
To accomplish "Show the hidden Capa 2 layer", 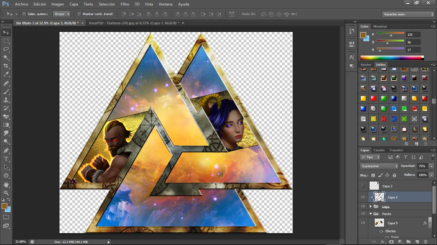I will (363, 186).
